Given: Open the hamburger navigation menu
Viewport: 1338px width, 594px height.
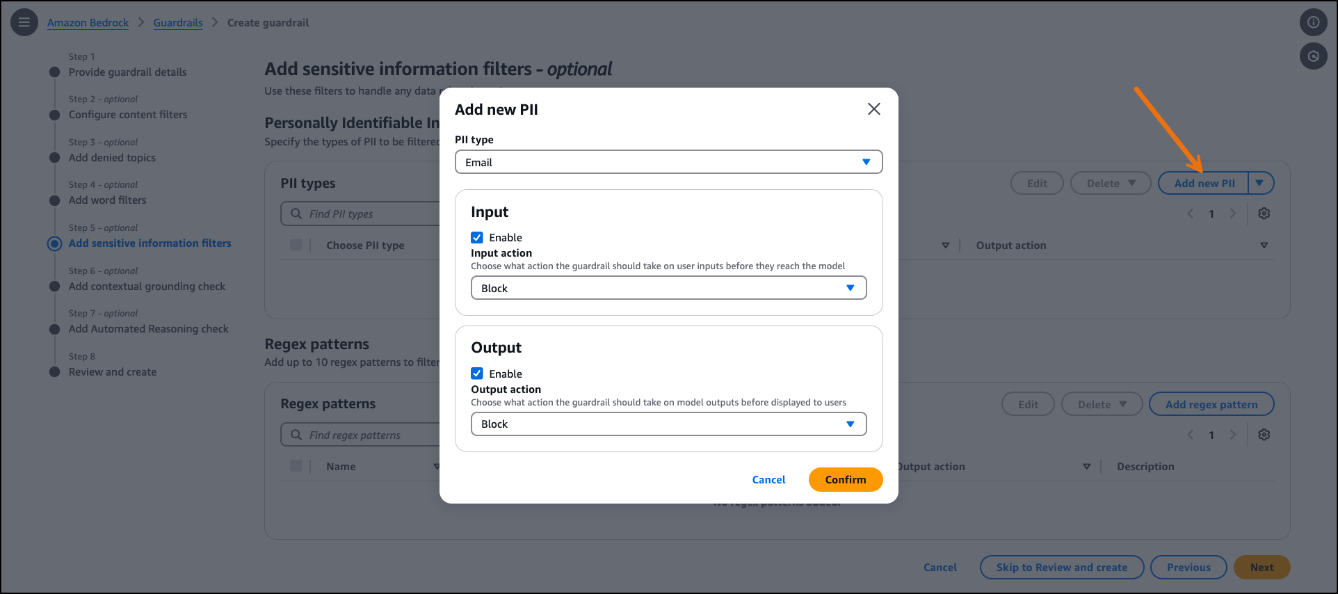Looking at the screenshot, I should pos(24,22).
